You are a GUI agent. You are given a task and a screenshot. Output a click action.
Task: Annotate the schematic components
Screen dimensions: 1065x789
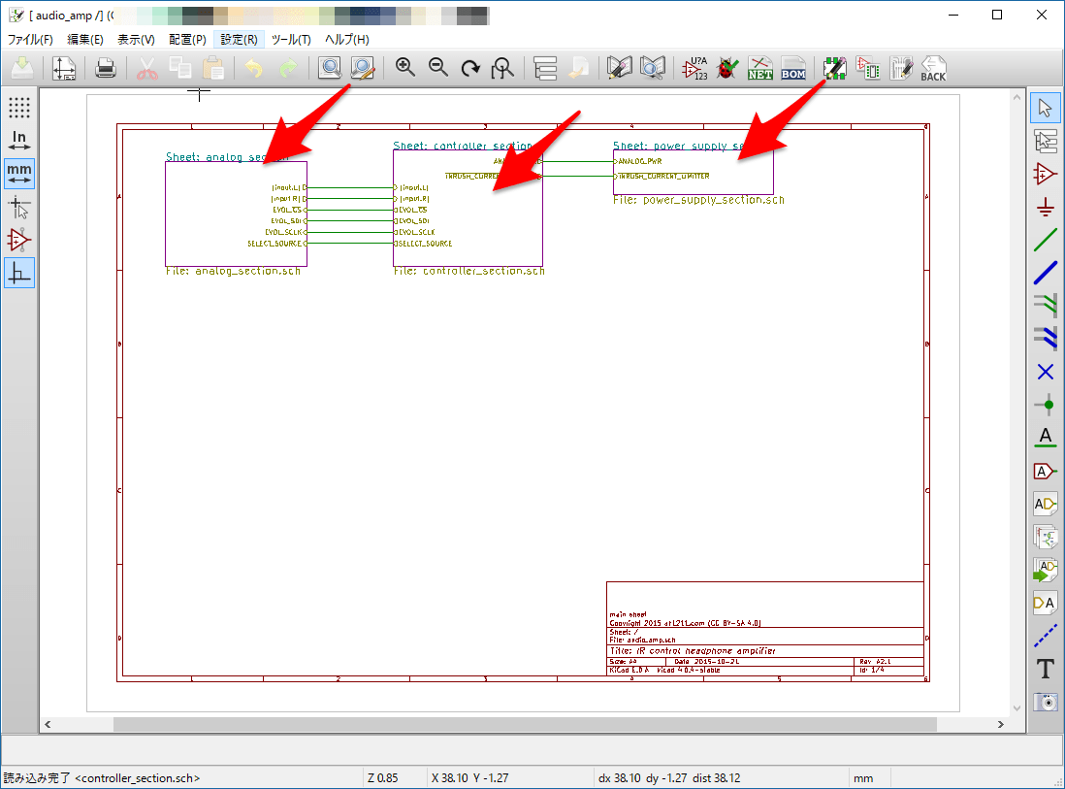click(694, 69)
